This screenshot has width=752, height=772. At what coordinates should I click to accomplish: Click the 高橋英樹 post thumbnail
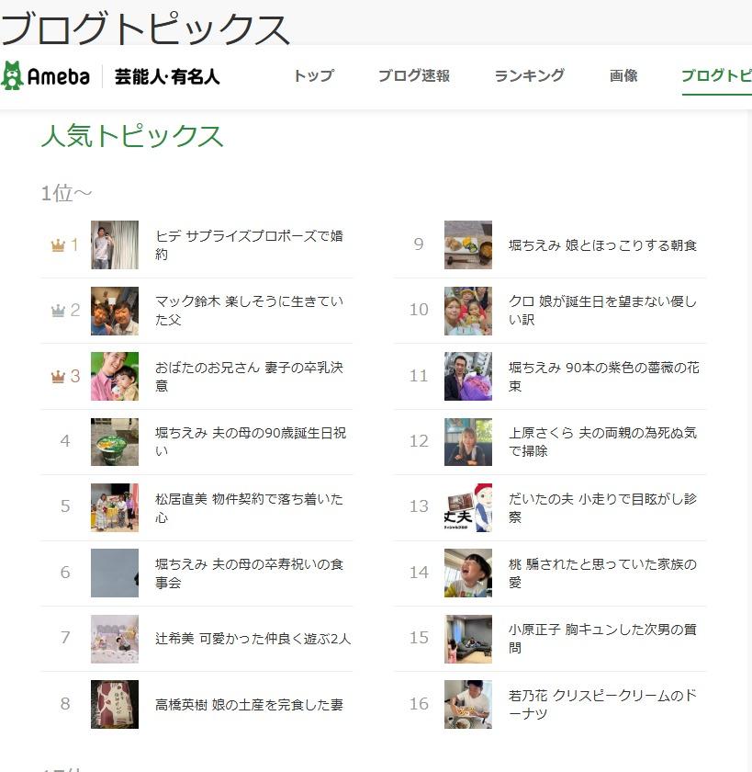pyautogui.click(x=115, y=704)
